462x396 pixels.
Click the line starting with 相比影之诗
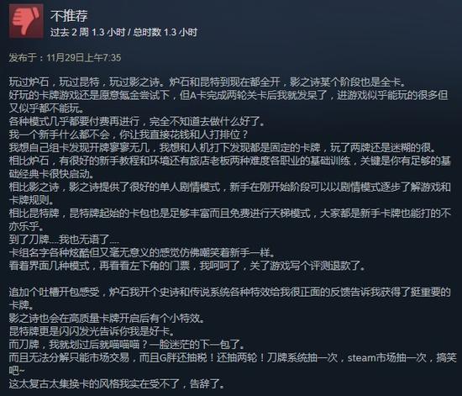point(230,187)
